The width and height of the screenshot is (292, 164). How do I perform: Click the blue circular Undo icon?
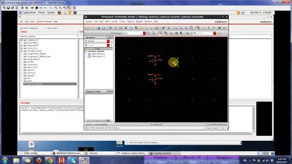click(x=131, y=28)
